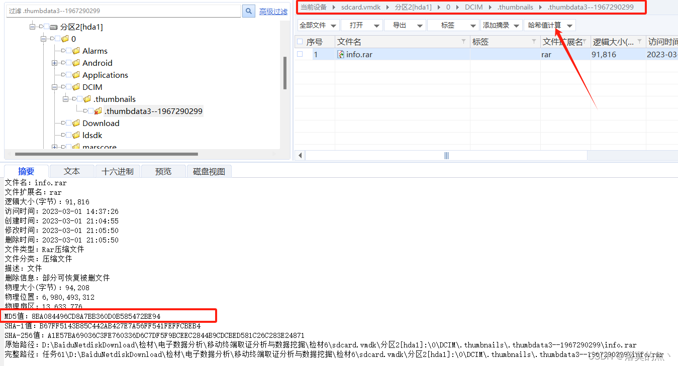The height and width of the screenshot is (366, 678).
Task: Tick the .thumbnails folder checkbox
Action: pyautogui.click(x=79, y=99)
